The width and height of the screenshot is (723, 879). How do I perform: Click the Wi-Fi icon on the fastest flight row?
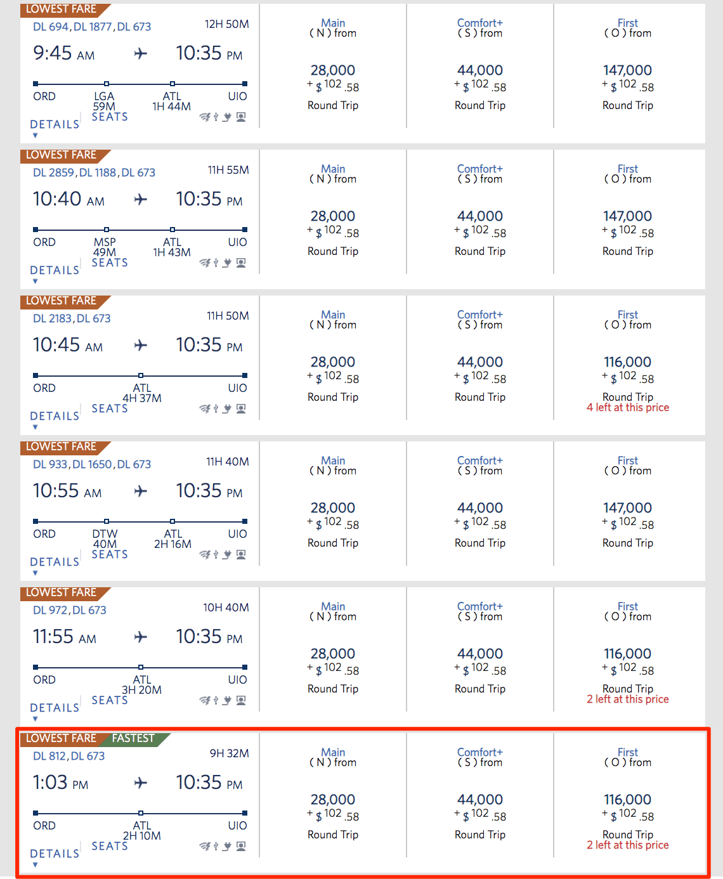pos(206,846)
